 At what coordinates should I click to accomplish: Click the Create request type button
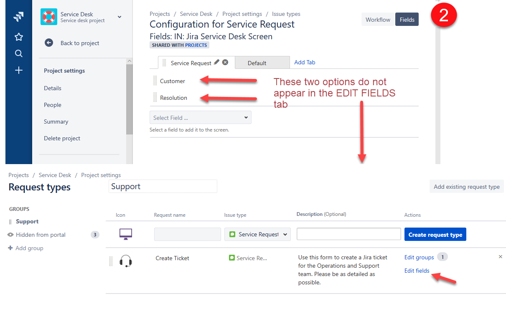click(x=435, y=235)
